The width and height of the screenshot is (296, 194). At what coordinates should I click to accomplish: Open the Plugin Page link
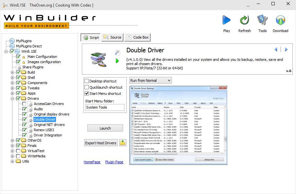tap(114, 162)
